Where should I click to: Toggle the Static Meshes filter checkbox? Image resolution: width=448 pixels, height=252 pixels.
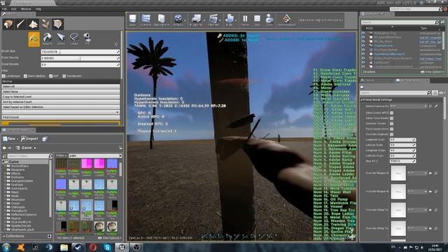(25, 76)
